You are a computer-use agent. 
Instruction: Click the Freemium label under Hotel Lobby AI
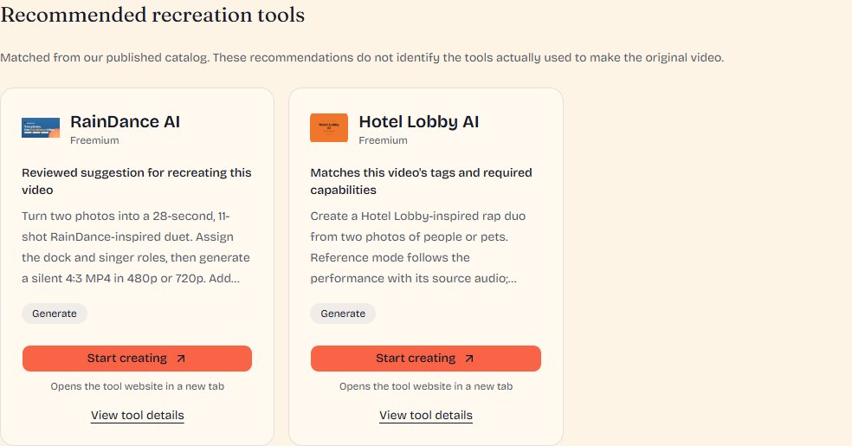click(x=383, y=140)
